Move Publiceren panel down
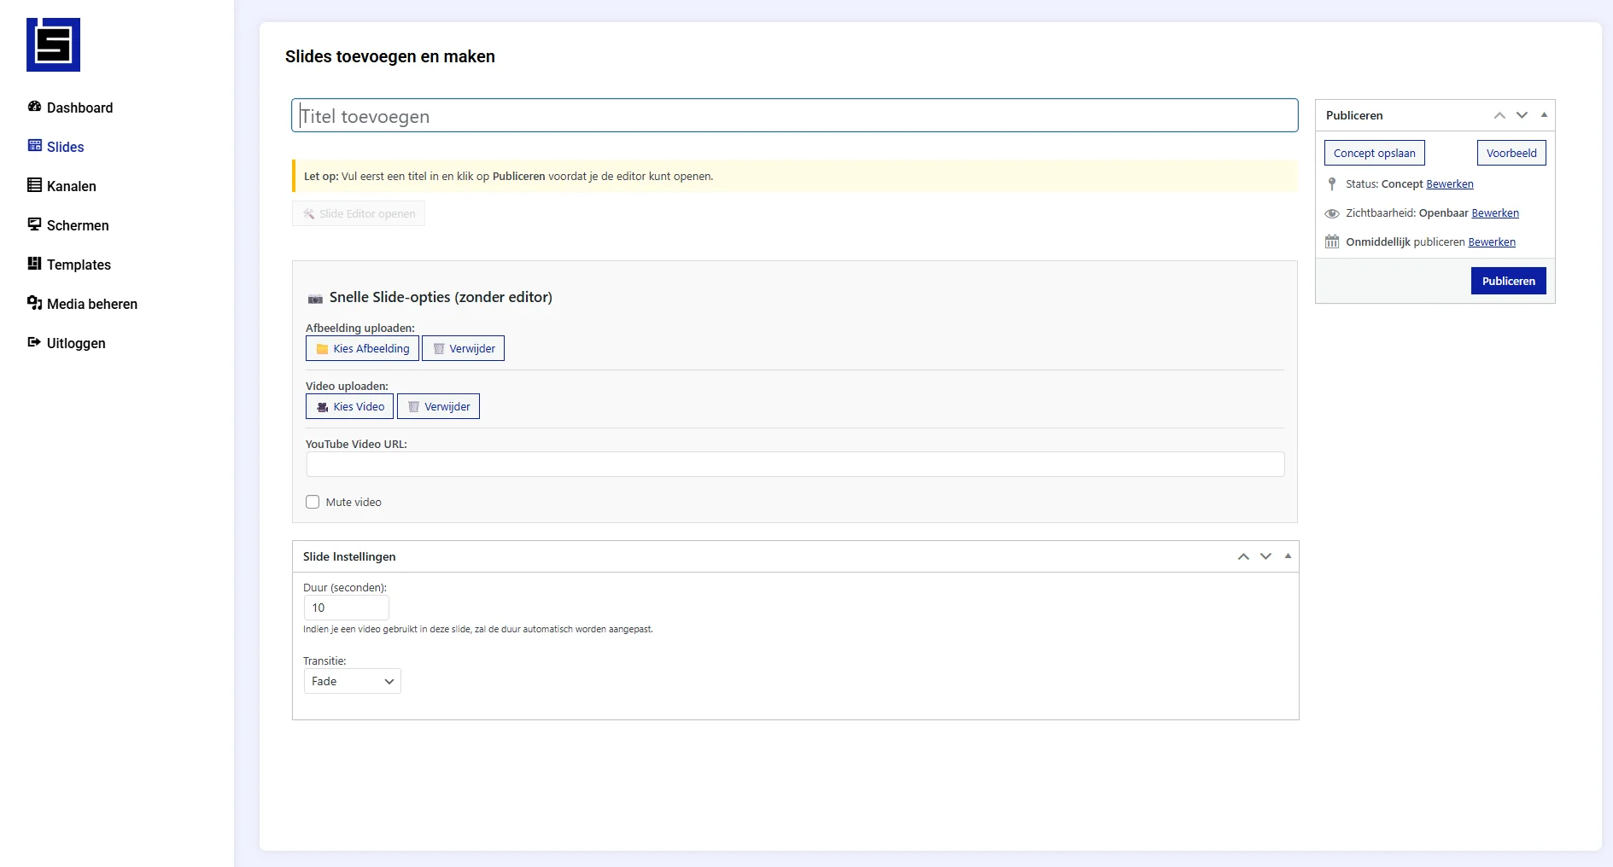Viewport: 1613px width, 867px height. pyautogui.click(x=1522, y=115)
